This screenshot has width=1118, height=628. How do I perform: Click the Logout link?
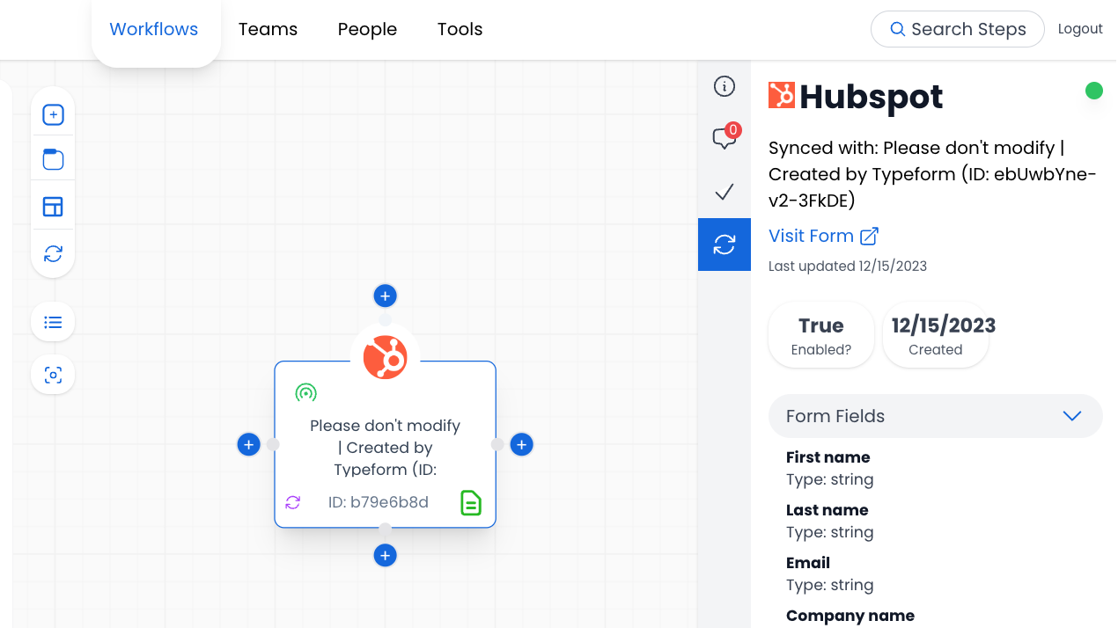[1079, 29]
